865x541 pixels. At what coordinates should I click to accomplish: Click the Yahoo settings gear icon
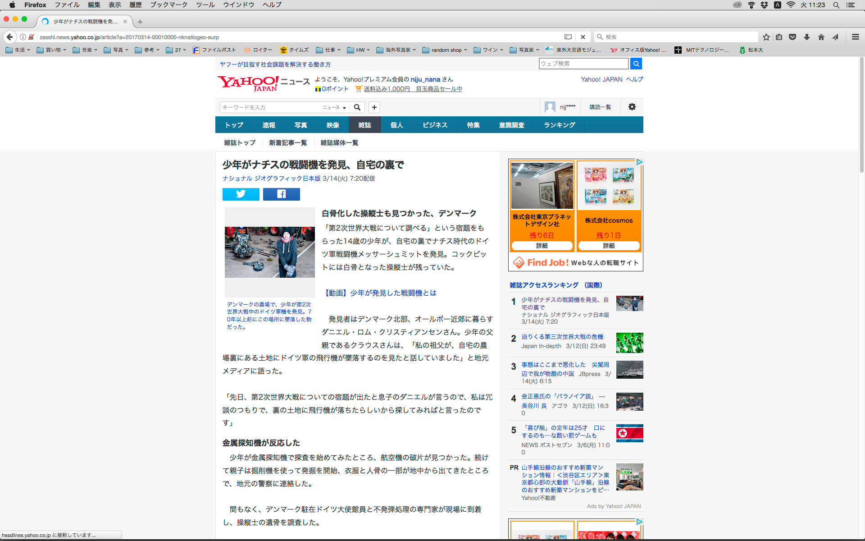coord(632,107)
